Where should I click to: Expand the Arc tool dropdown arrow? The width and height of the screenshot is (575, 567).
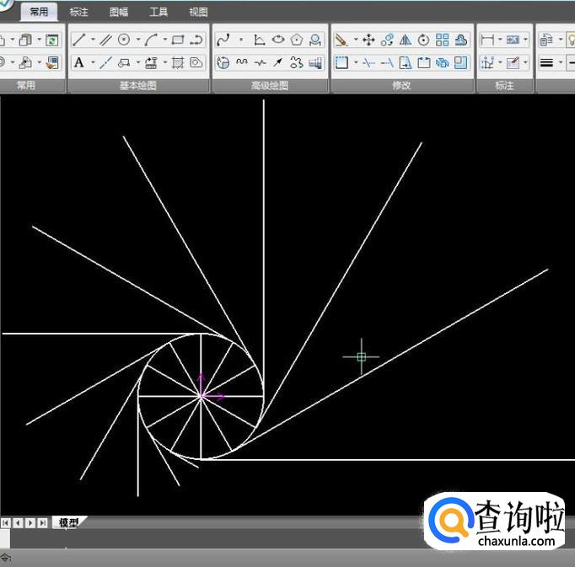164,40
